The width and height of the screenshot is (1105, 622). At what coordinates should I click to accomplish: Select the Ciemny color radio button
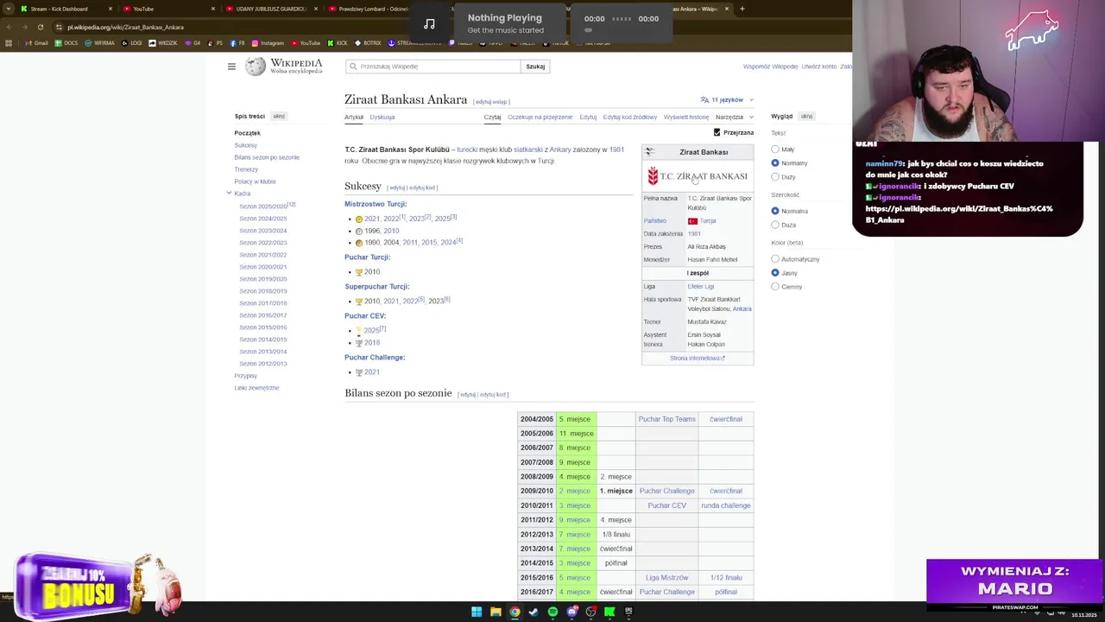point(775,287)
